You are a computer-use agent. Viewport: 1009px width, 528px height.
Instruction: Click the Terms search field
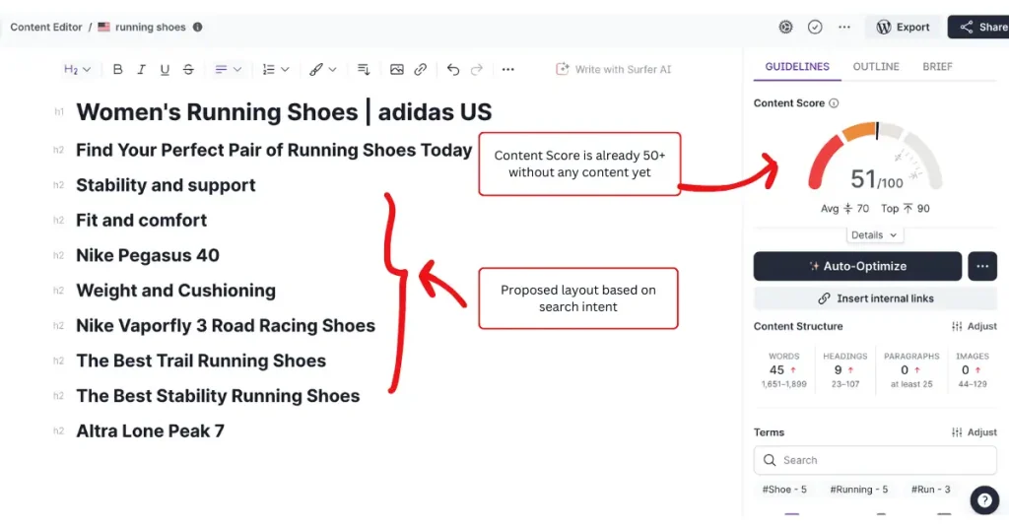tap(875, 460)
